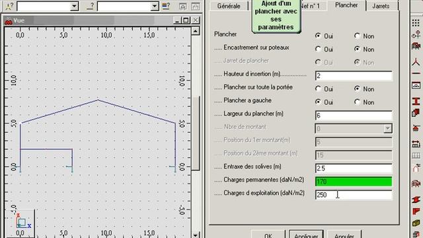
Task: Select Non for Plancher a gauche
Action: [x=357, y=102]
